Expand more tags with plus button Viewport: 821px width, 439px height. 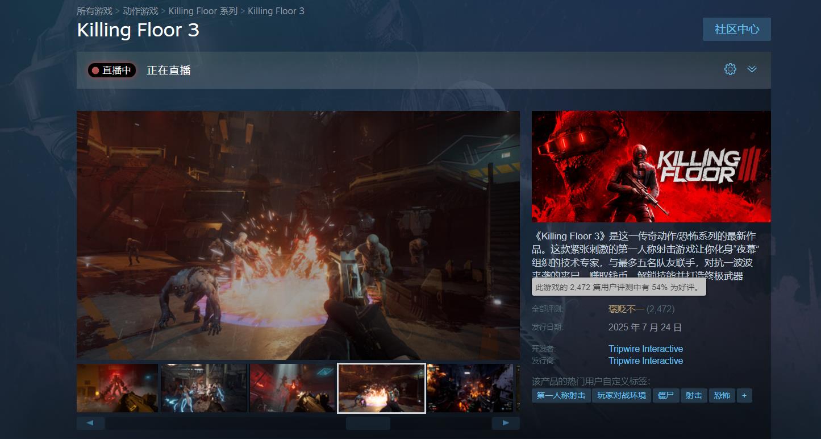(x=744, y=395)
